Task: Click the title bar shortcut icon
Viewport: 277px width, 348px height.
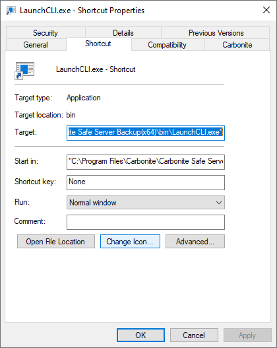Action: click(11, 11)
